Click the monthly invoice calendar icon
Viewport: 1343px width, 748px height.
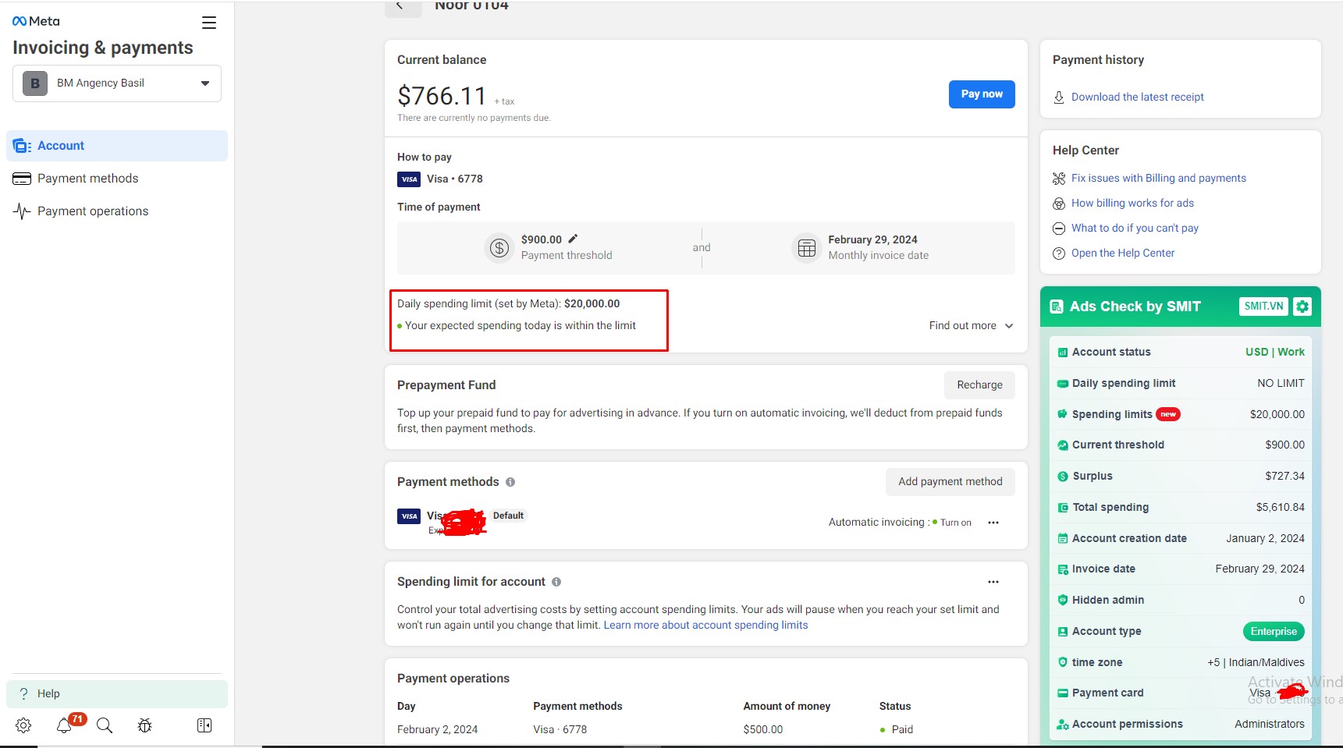coord(807,248)
